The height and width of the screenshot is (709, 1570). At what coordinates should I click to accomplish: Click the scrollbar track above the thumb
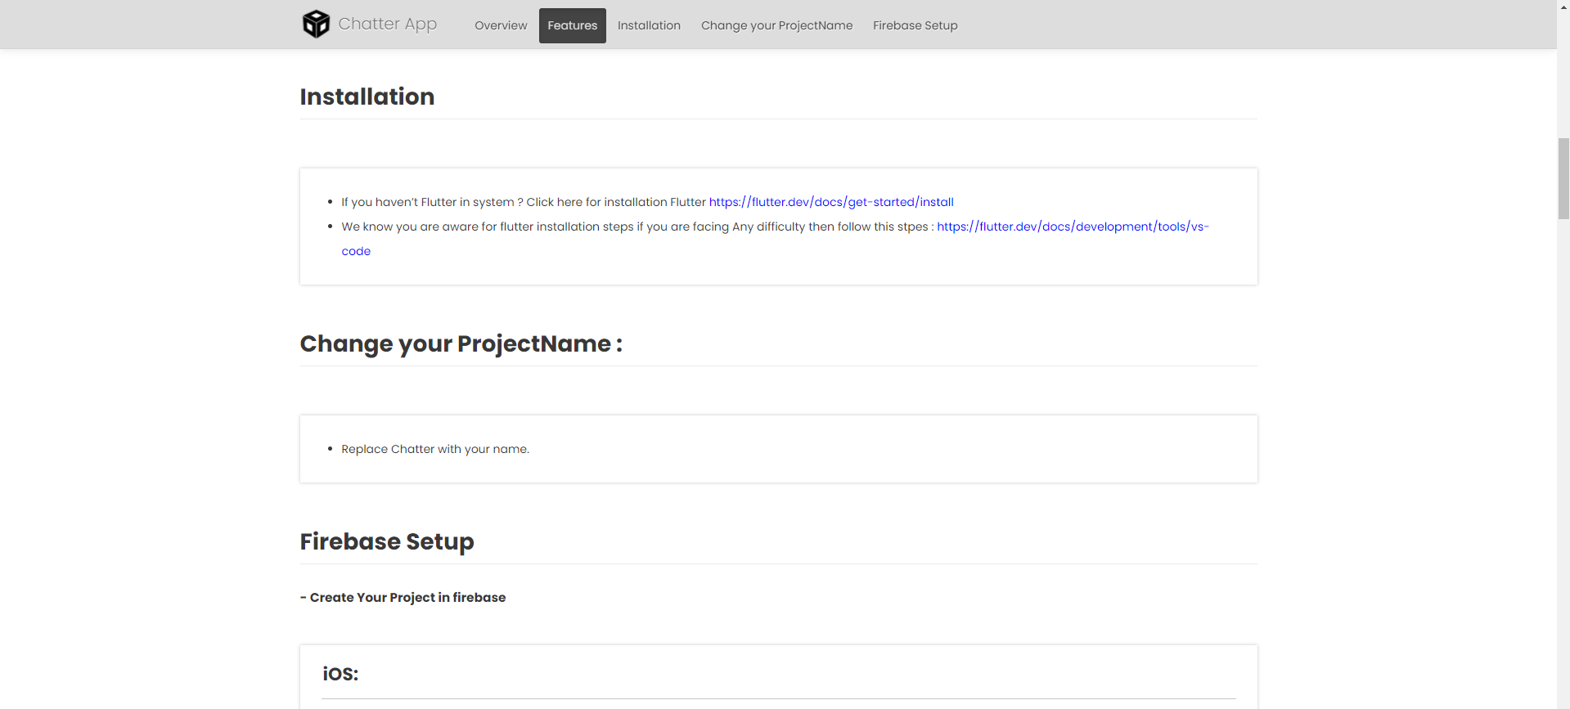click(x=1563, y=74)
